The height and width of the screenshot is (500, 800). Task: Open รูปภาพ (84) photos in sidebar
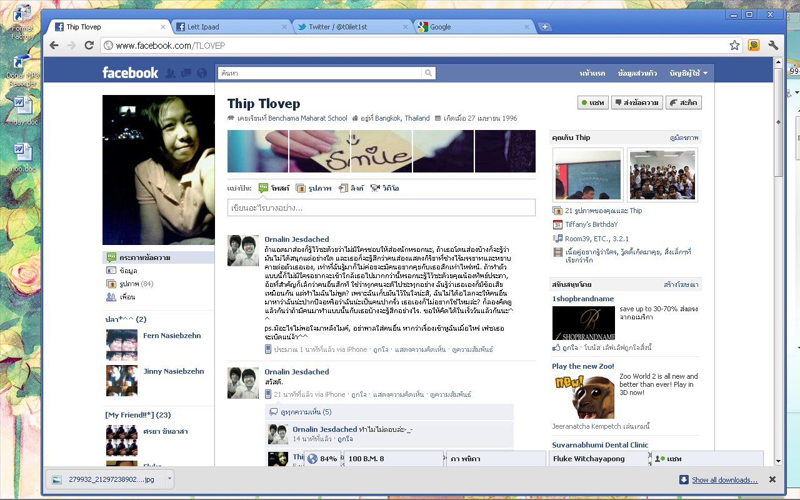tap(136, 284)
